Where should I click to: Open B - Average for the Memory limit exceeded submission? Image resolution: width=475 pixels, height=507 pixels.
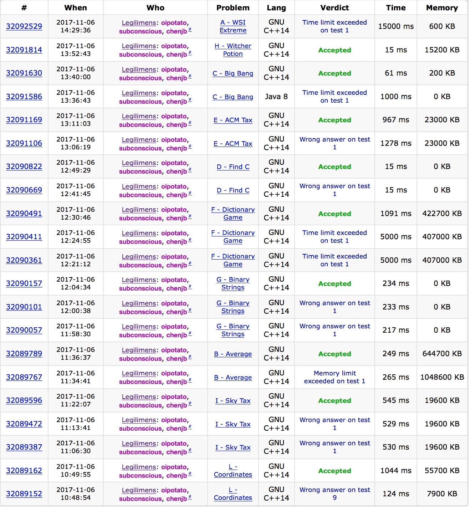tap(233, 378)
